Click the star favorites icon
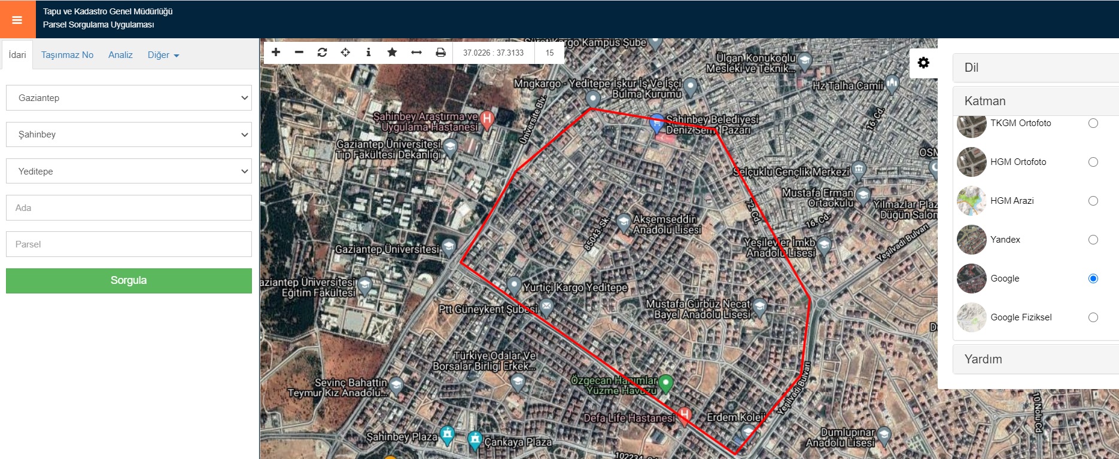This screenshot has width=1119, height=459. [x=392, y=53]
